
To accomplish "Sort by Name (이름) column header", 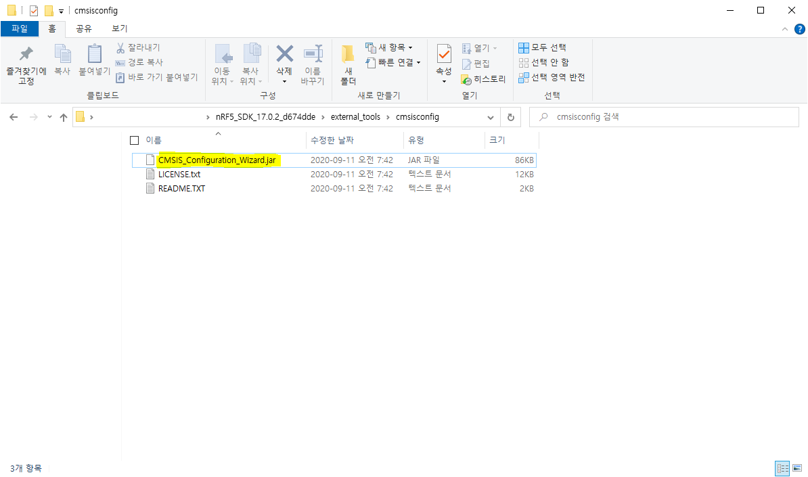I will pos(154,140).
